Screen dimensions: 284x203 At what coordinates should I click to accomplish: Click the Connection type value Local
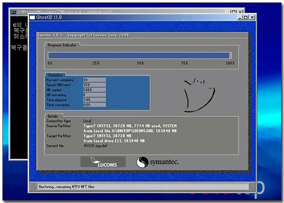click(87, 121)
